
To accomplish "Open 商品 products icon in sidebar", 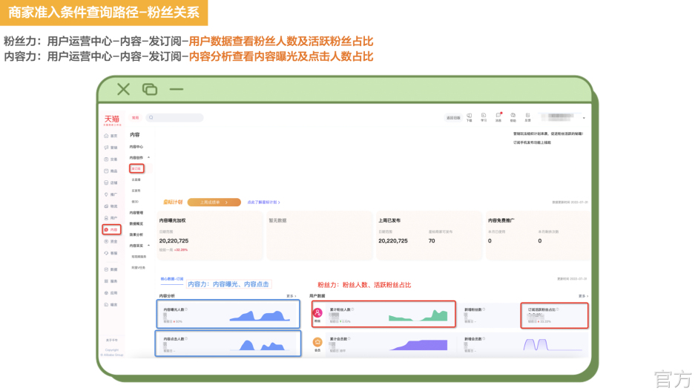I will click(x=111, y=171).
